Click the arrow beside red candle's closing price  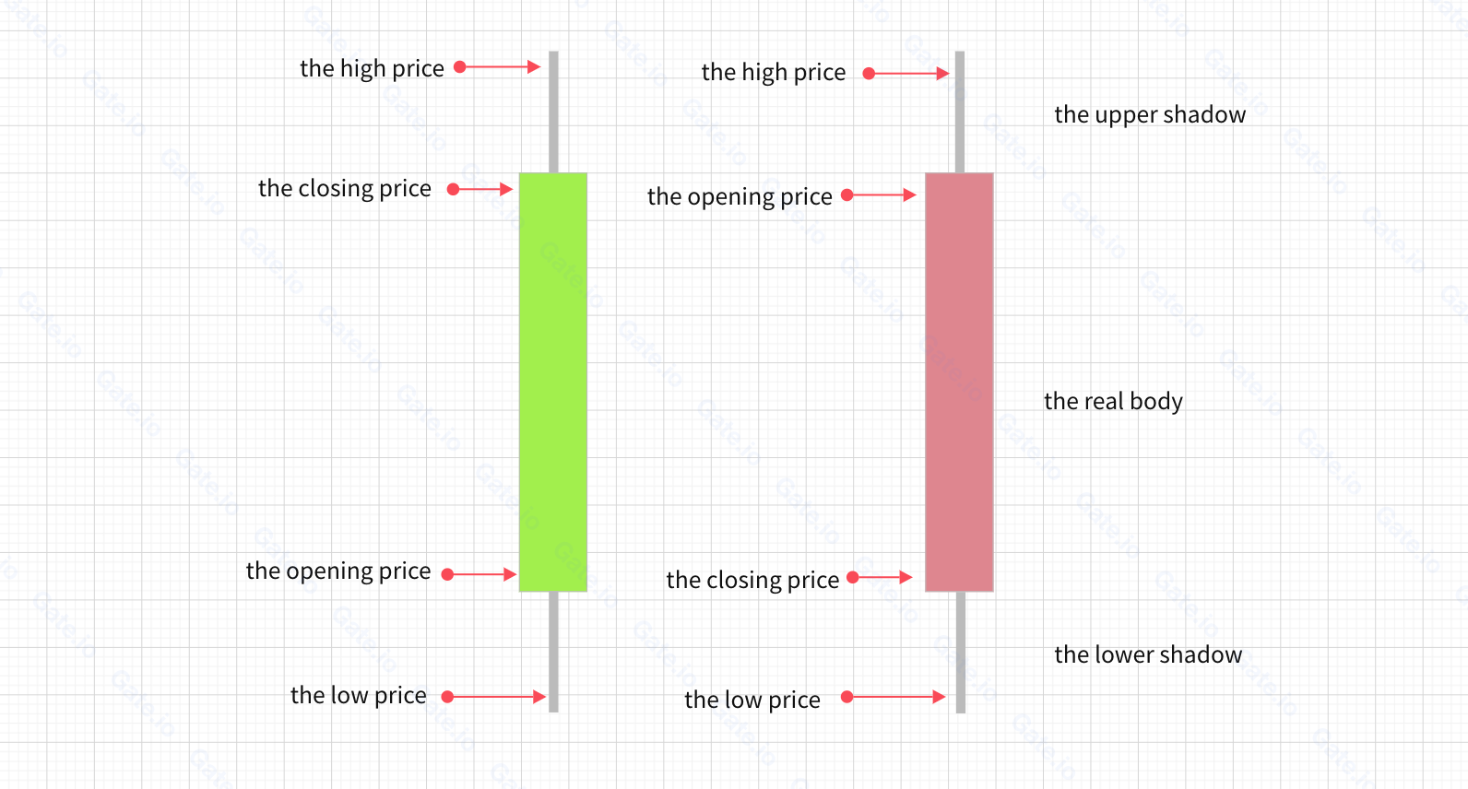880,578
